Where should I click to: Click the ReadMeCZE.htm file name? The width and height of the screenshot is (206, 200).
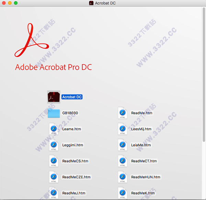(x=76, y=177)
